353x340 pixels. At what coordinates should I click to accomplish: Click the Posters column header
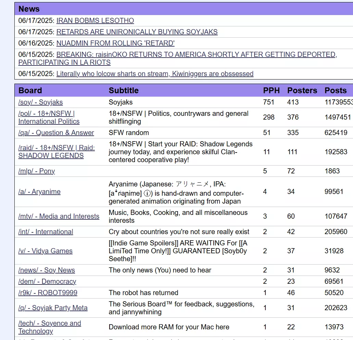click(x=302, y=90)
